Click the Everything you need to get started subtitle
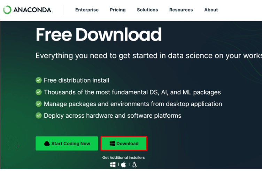The width and height of the screenshot is (262, 171). click(x=149, y=56)
